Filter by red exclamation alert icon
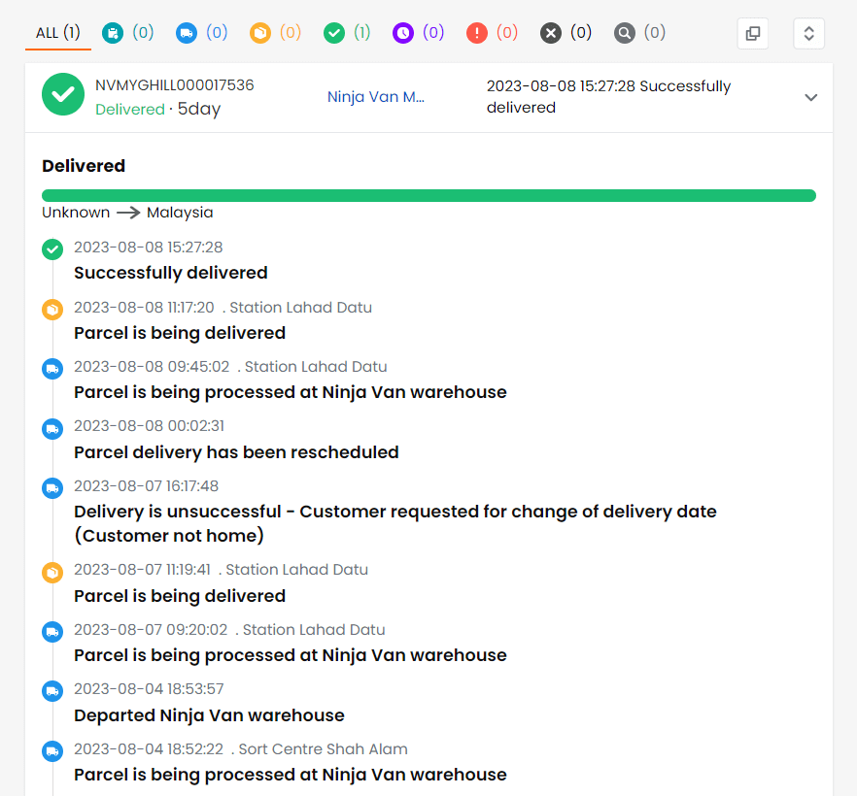This screenshot has height=796, width=857. tap(477, 33)
